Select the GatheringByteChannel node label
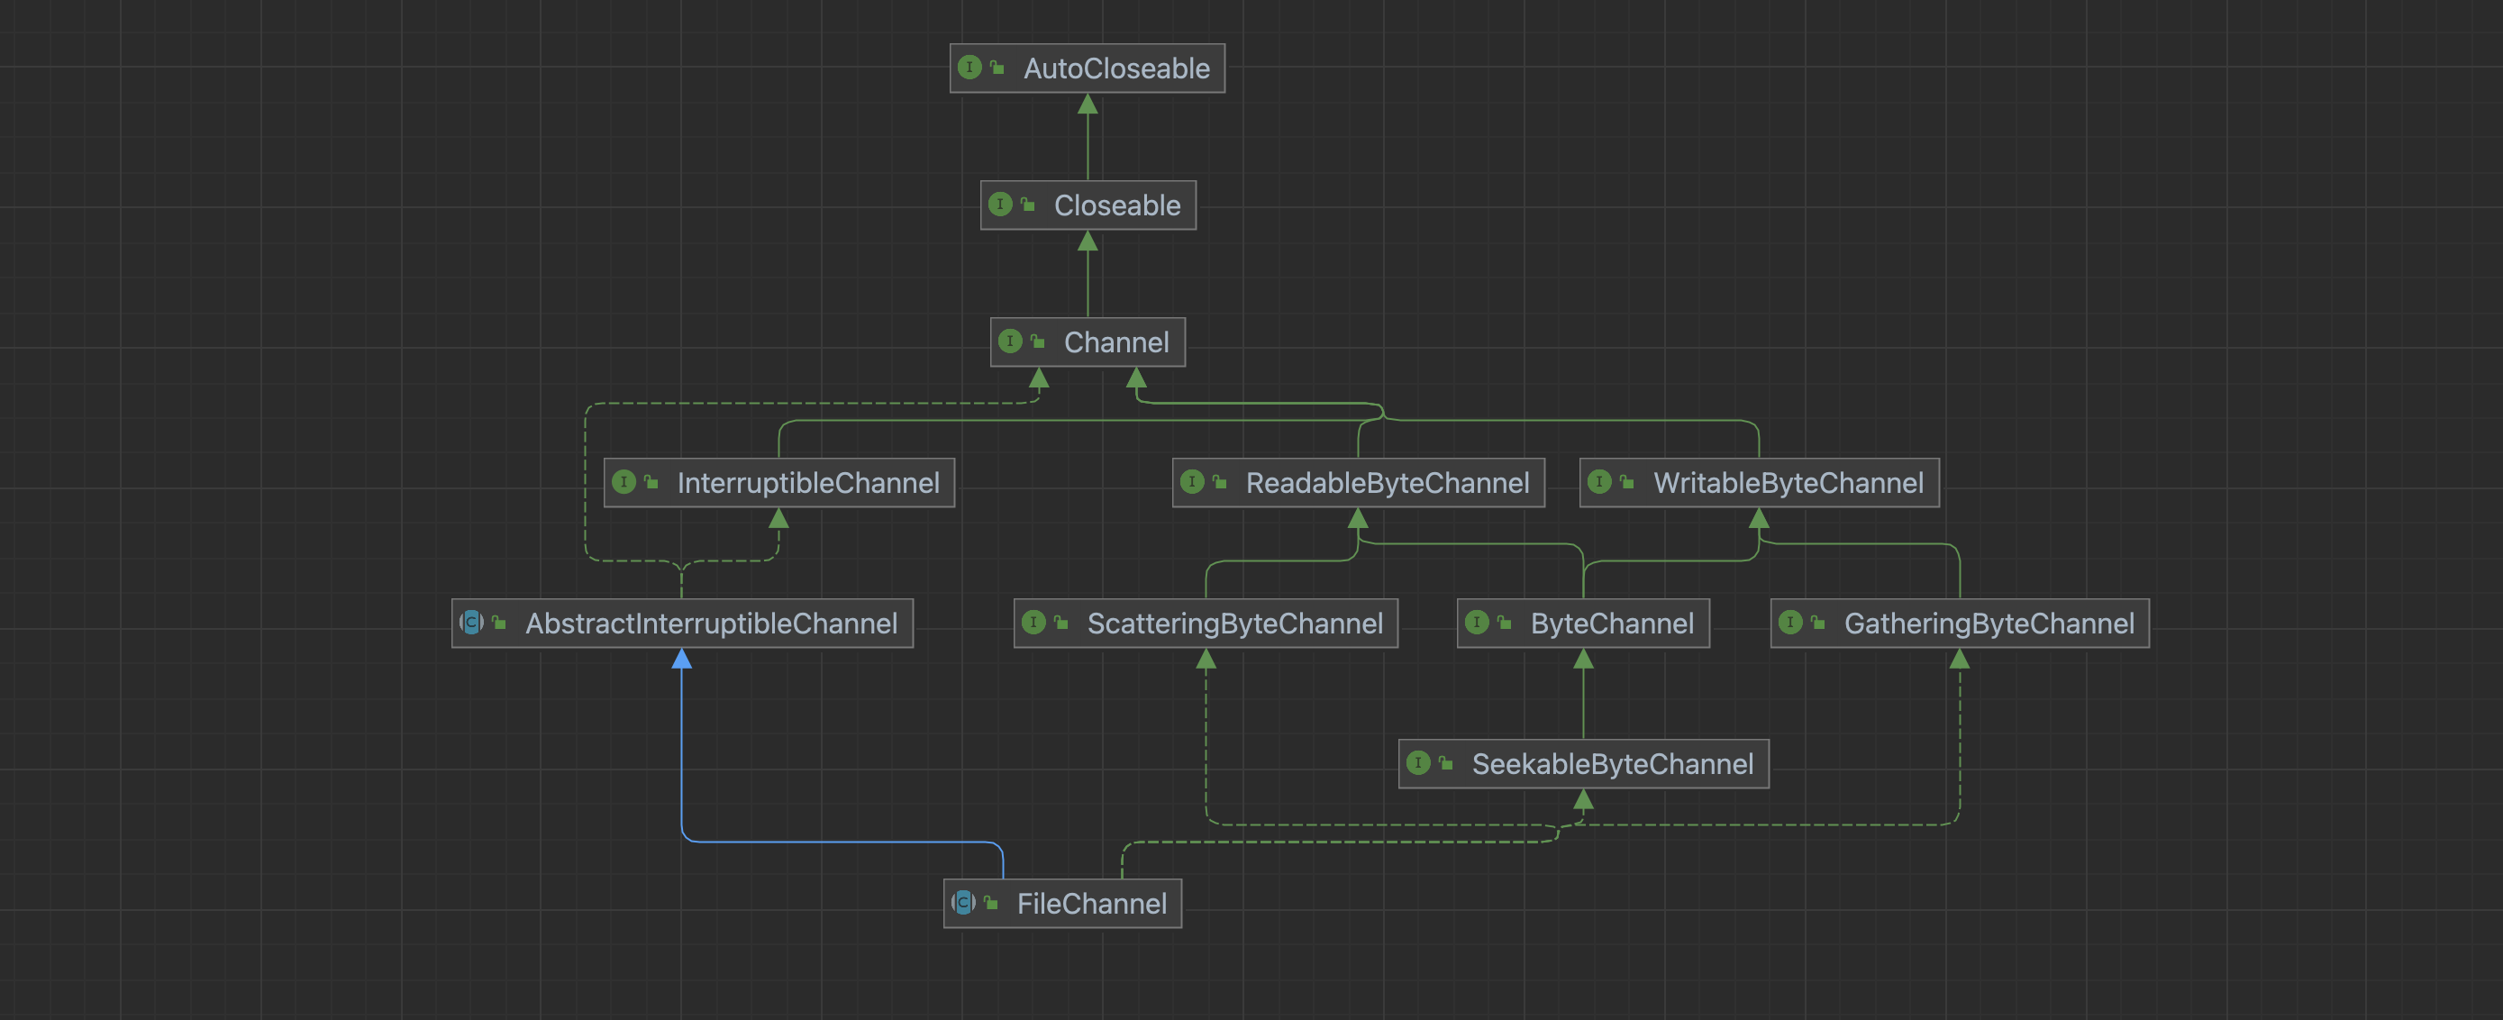 point(1989,624)
